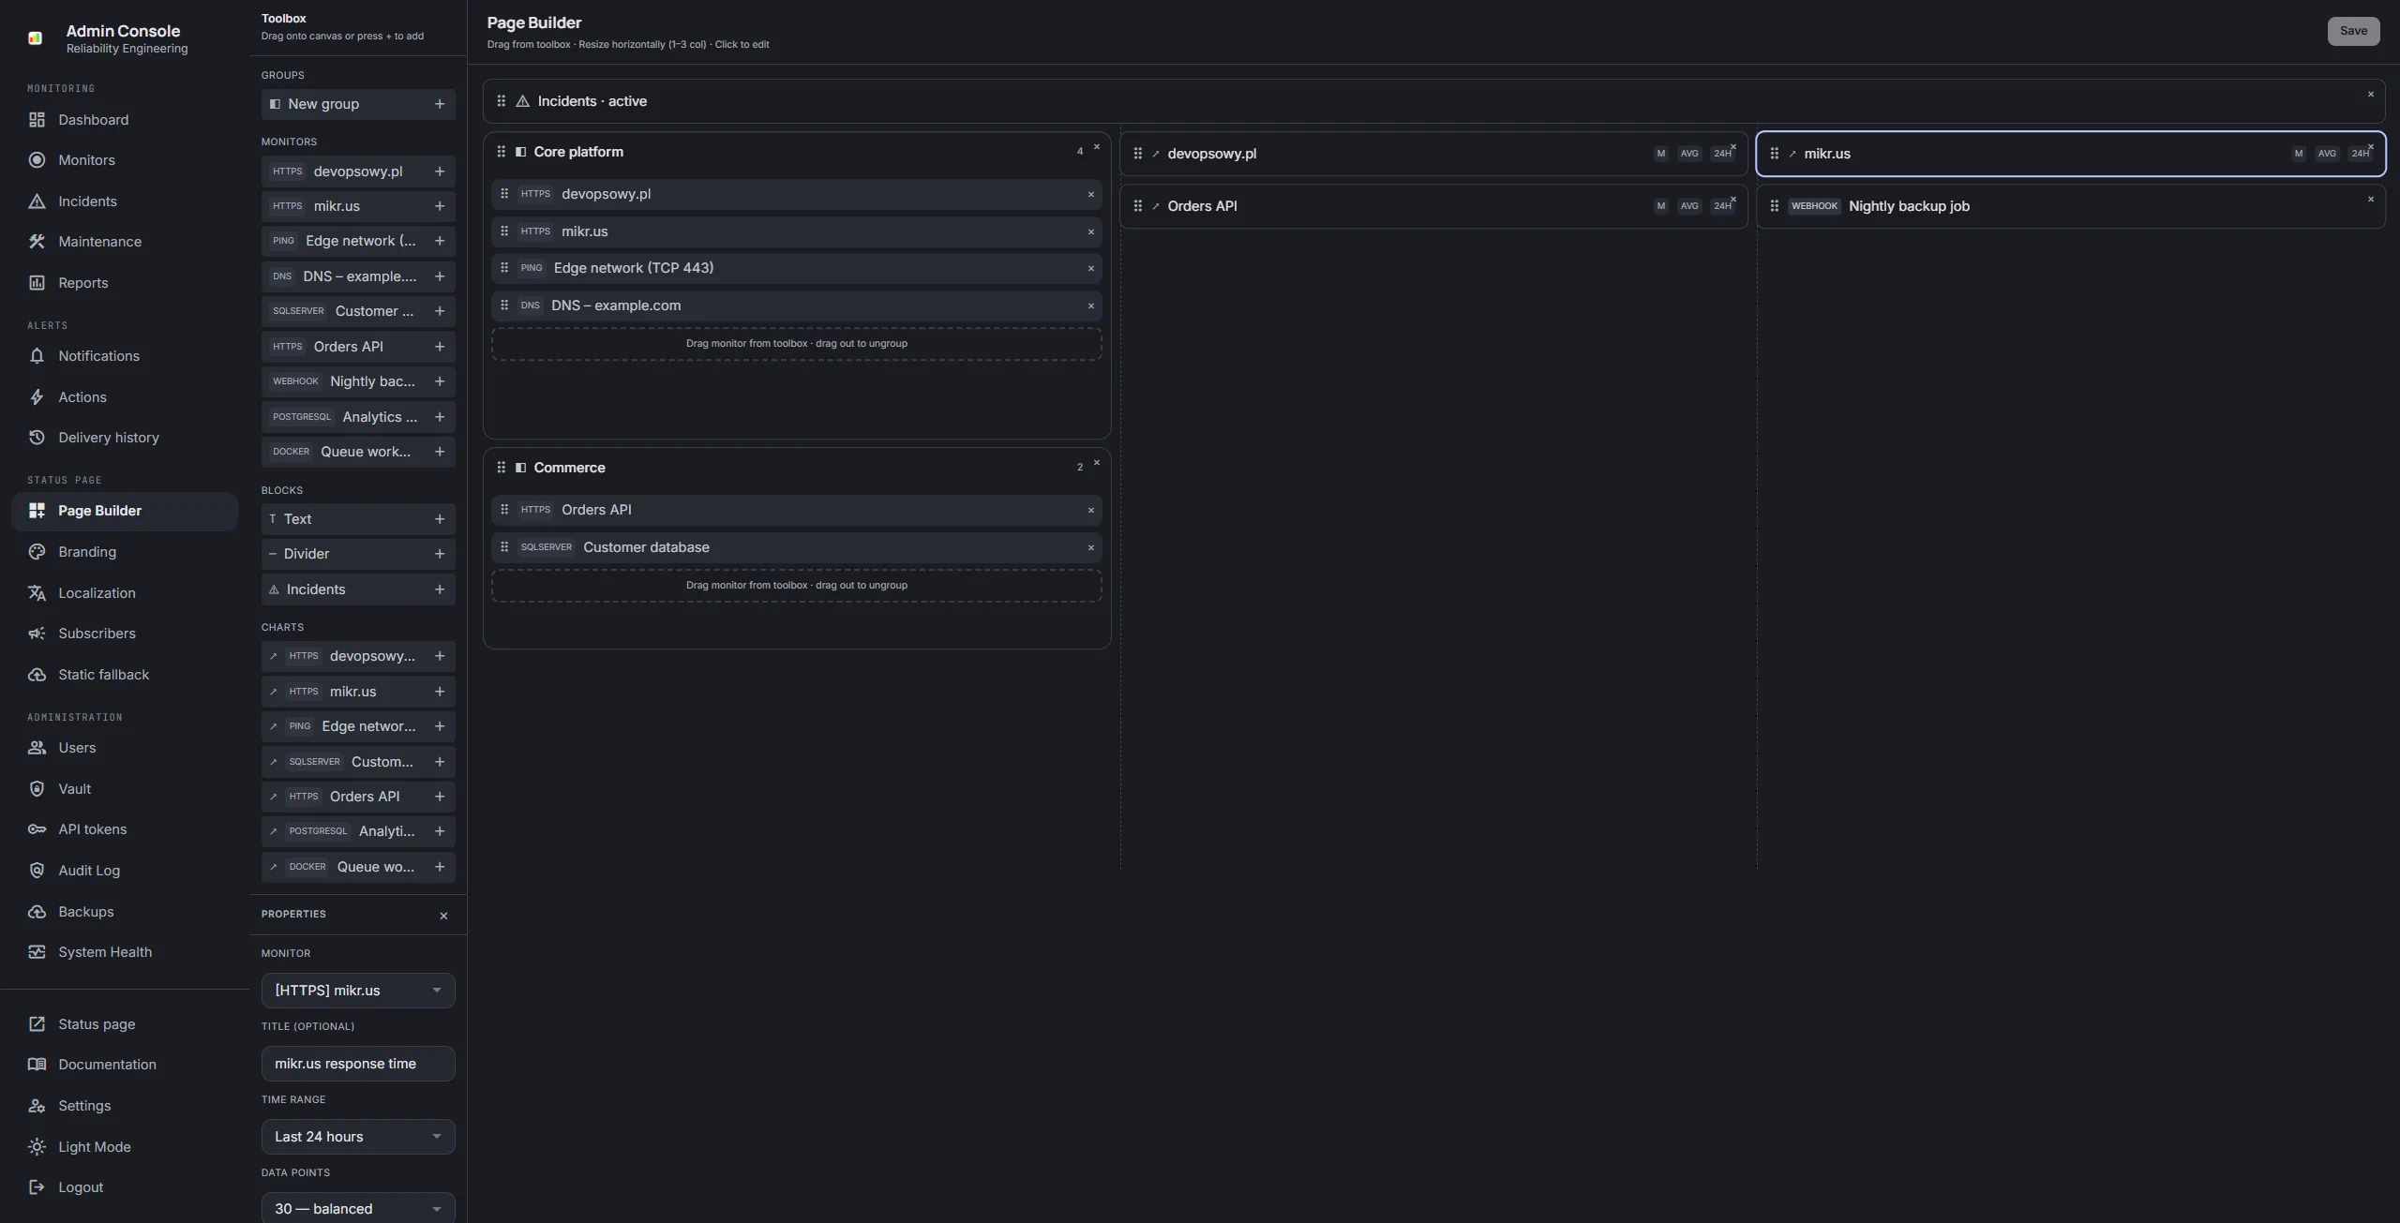This screenshot has width=2400, height=1223.
Task: Toggle M option on mikr.us chart
Action: pos(2298,154)
